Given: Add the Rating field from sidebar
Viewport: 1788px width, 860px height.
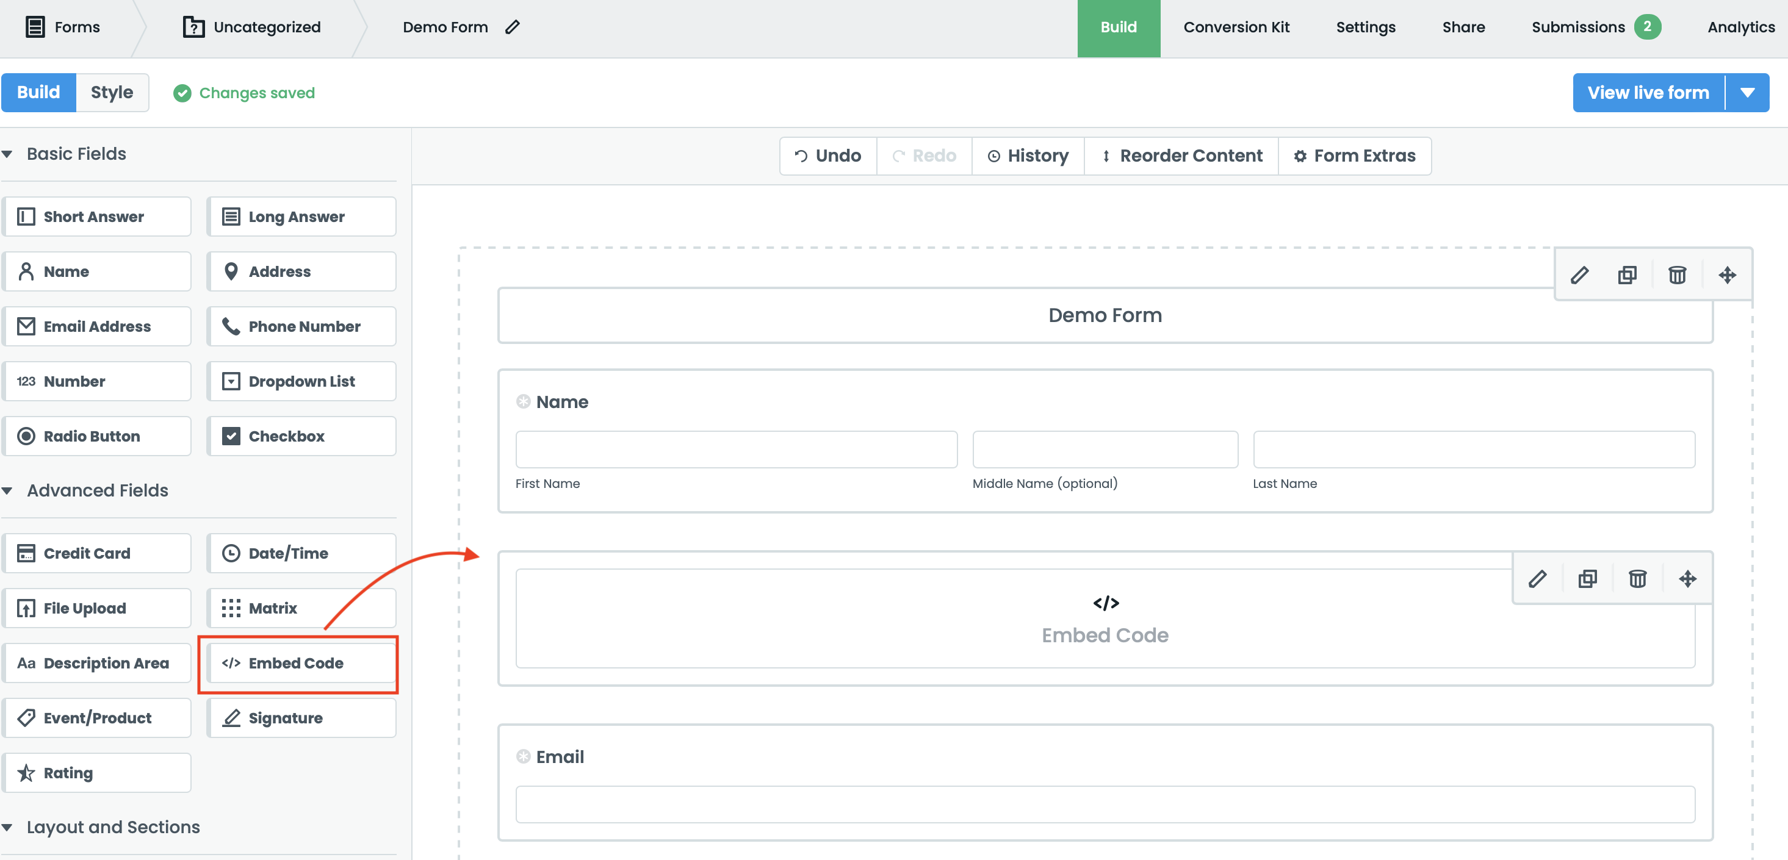Looking at the screenshot, I should tap(96, 773).
